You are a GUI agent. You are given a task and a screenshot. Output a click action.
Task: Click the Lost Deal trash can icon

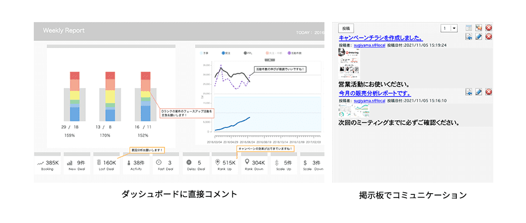coord(99,163)
